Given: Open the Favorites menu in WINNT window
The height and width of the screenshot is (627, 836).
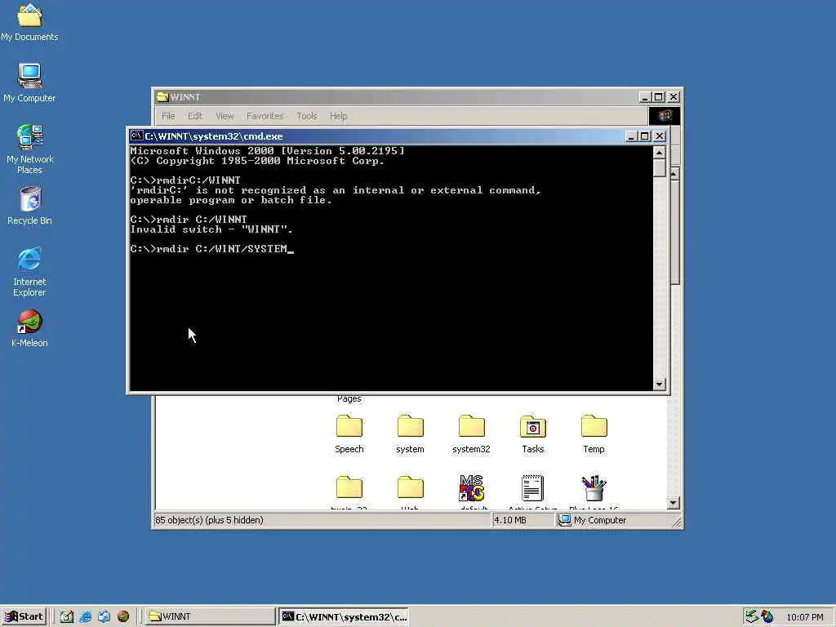Looking at the screenshot, I should click(265, 116).
